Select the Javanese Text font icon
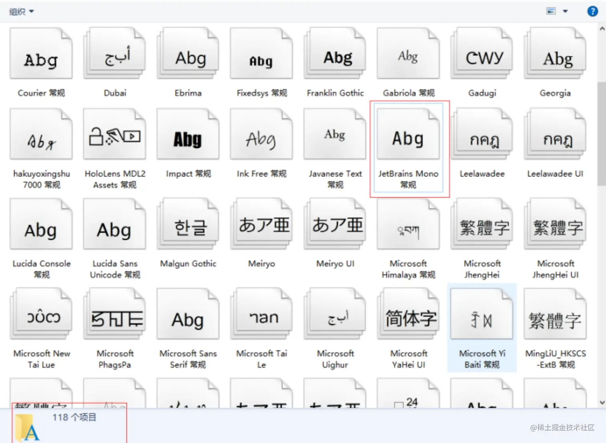Screen dimensions: 606x443 coord(335,134)
